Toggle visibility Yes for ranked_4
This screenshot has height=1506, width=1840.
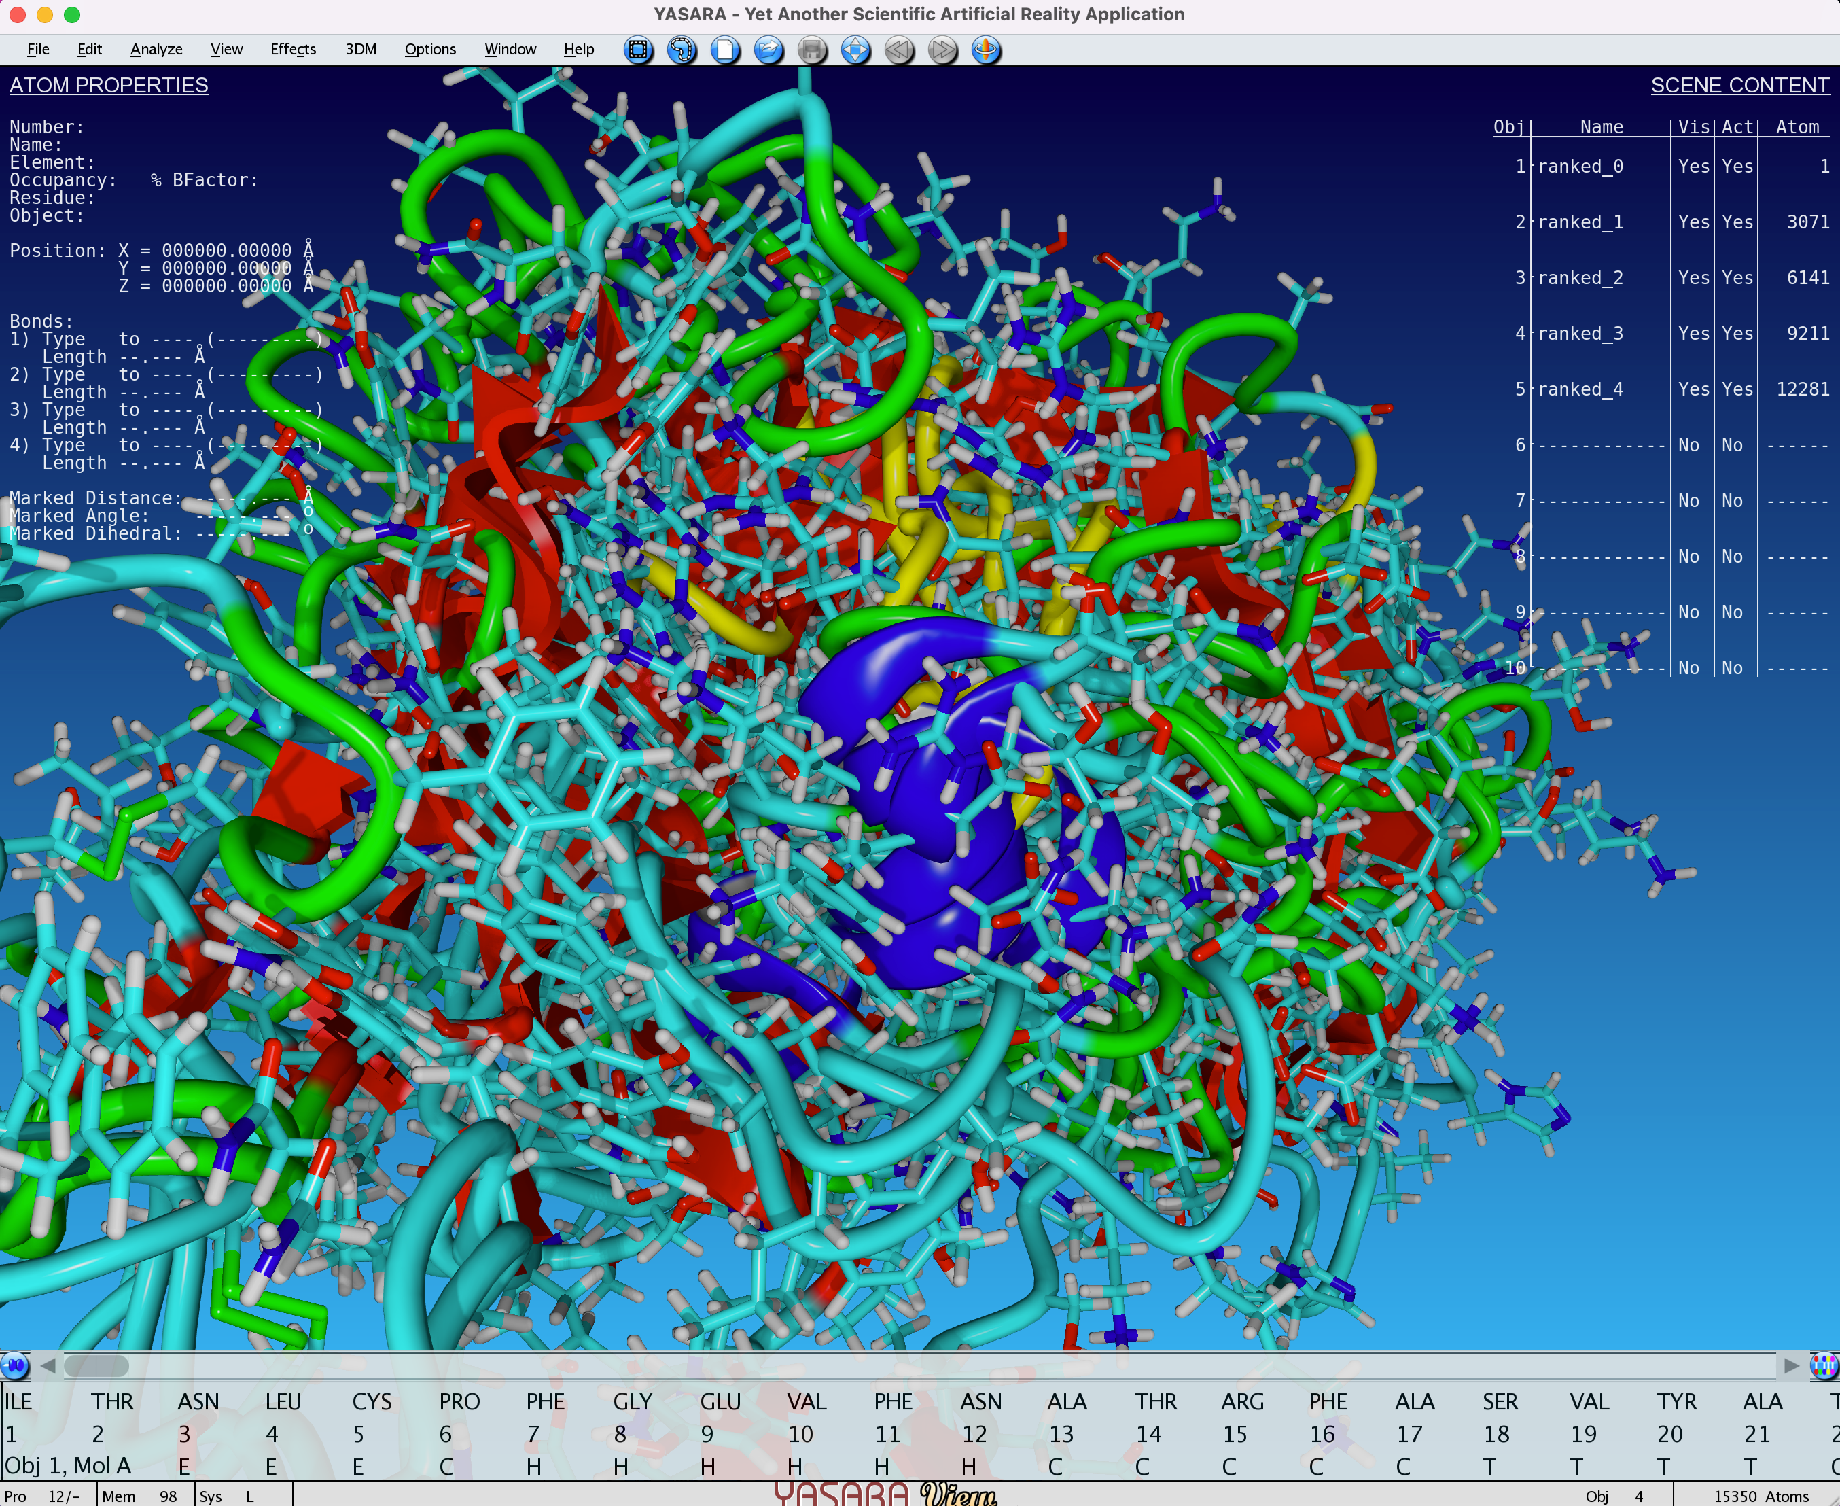point(1693,389)
